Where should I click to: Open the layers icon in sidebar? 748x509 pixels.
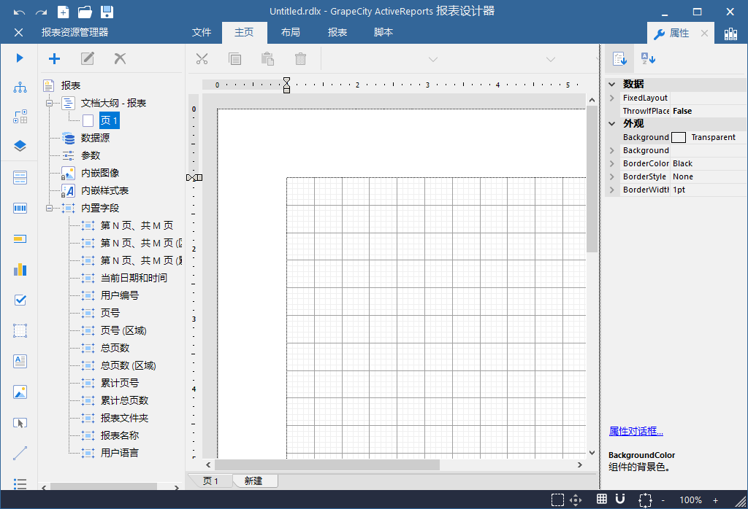(20, 146)
